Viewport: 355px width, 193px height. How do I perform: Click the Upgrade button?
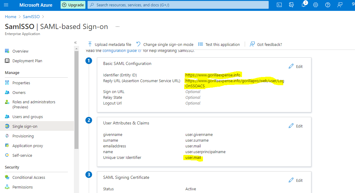tap(73, 5)
